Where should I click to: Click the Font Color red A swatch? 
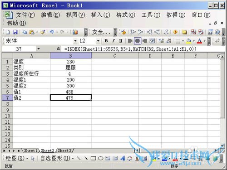click(x=200, y=41)
